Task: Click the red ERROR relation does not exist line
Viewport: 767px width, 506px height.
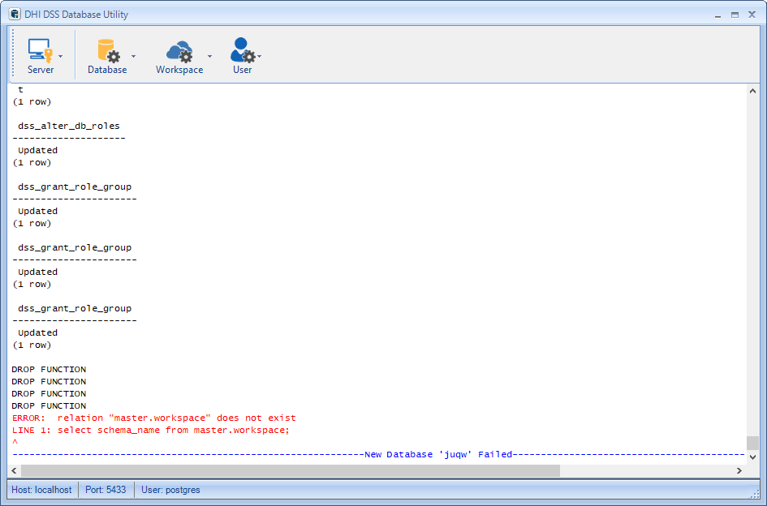Action: tap(154, 418)
